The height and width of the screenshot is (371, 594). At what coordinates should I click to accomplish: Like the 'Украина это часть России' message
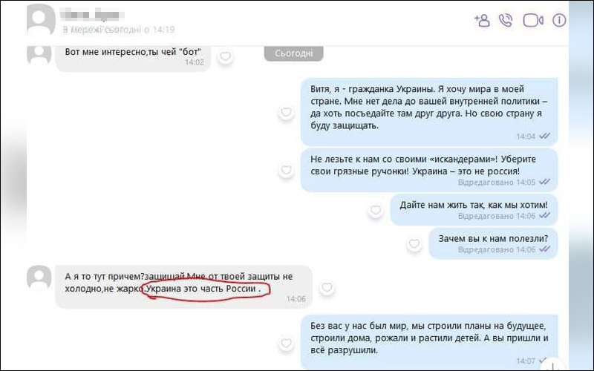(327, 289)
